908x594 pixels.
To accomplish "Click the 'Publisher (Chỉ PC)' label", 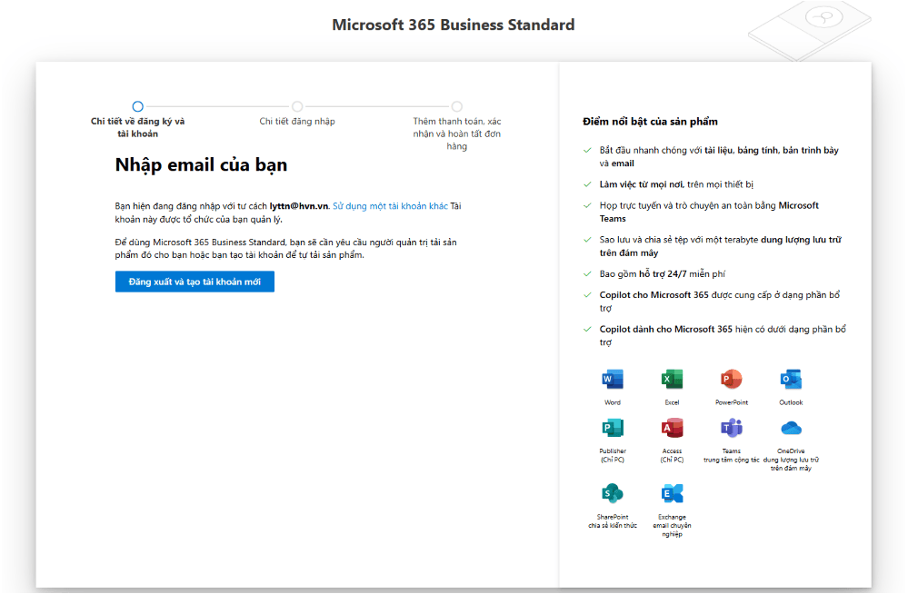I will click(612, 455).
